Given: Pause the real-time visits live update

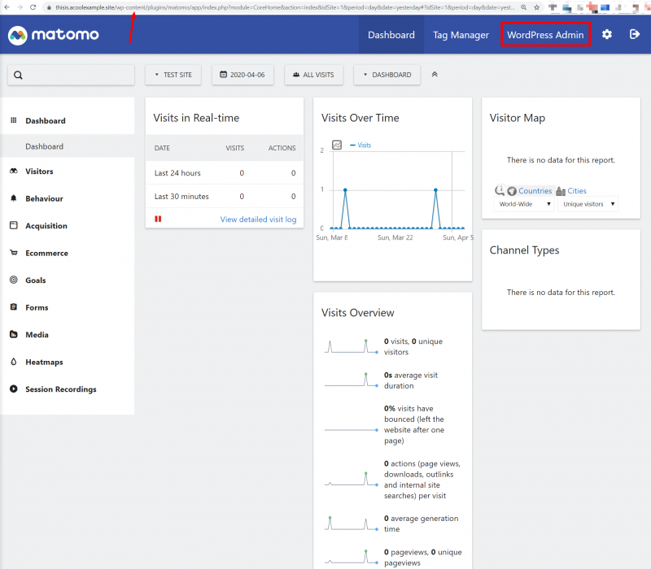Looking at the screenshot, I should click(158, 219).
